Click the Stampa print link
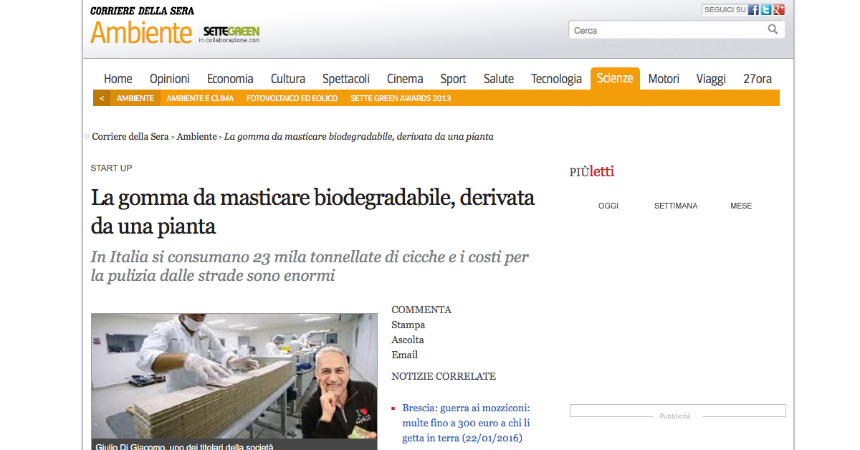This screenshot has height=450, width=860. 408,325
